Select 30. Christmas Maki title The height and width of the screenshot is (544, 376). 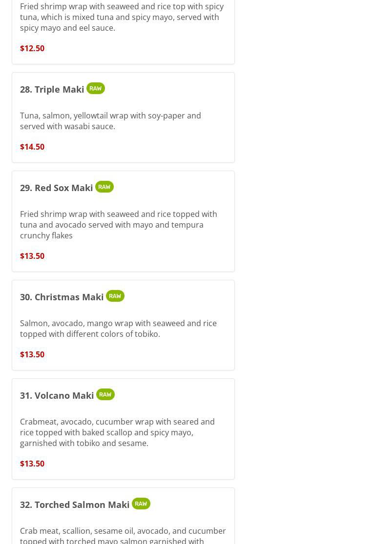point(62,297)
